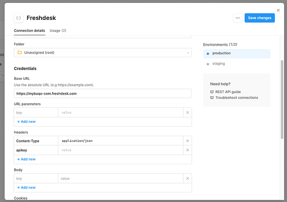
Task: Click the folder icon in Folder dropdown
Action: [20, 53]
